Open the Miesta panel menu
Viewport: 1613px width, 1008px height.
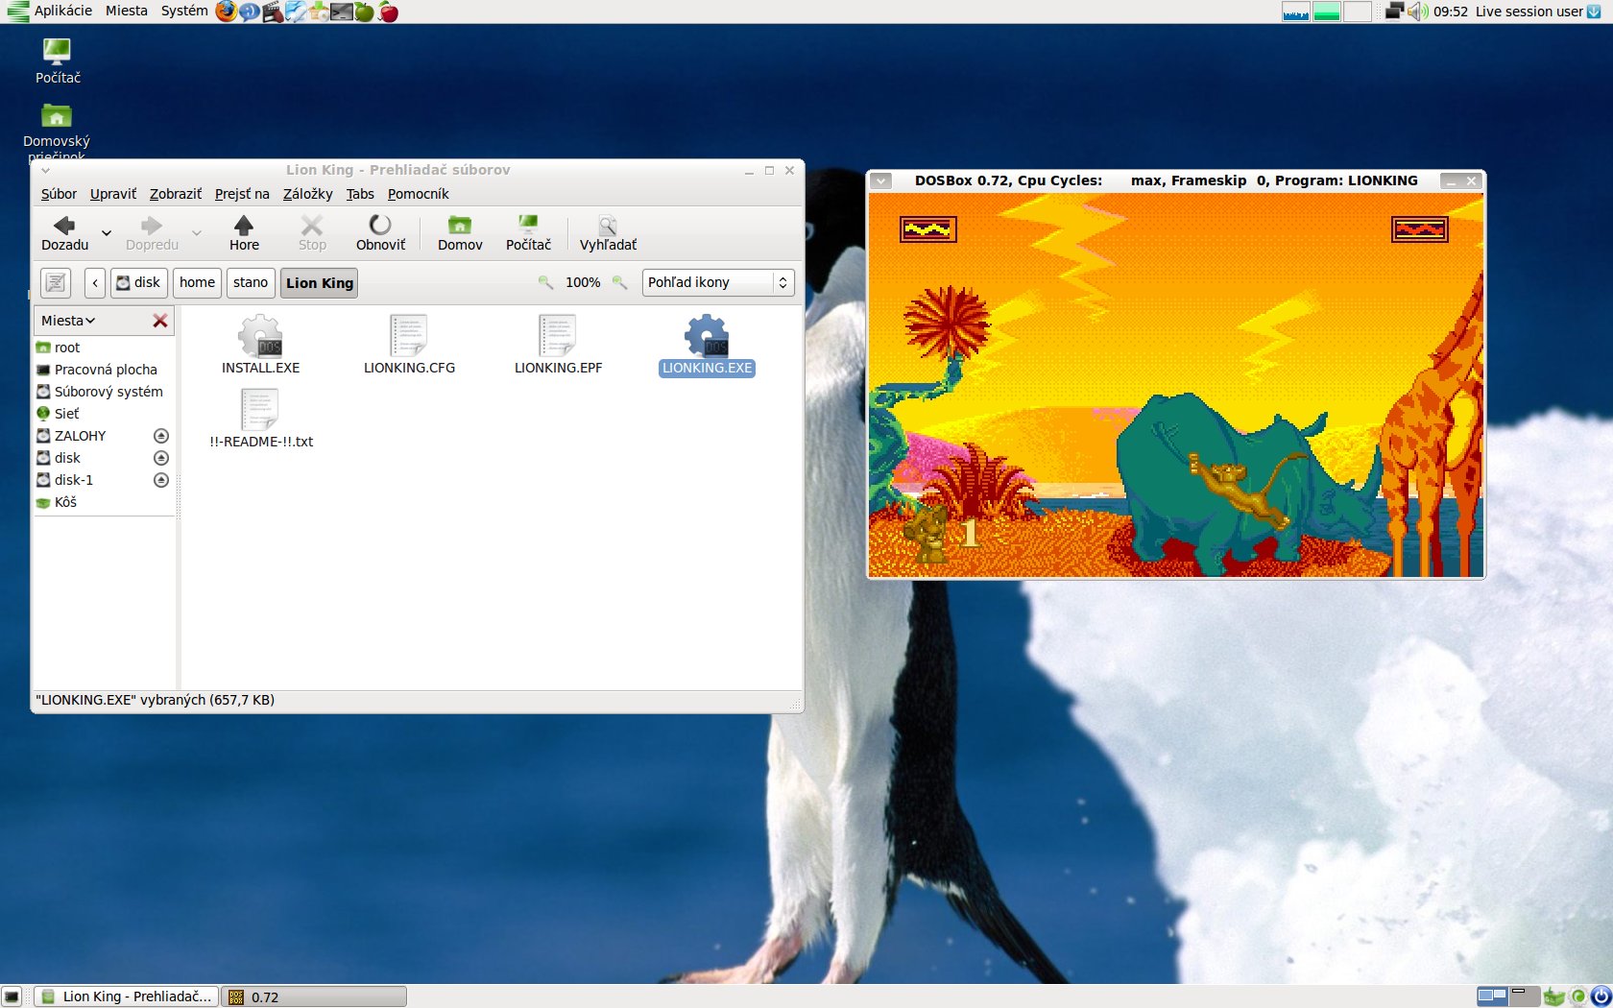pyautogui.click(x=127, y=12)
